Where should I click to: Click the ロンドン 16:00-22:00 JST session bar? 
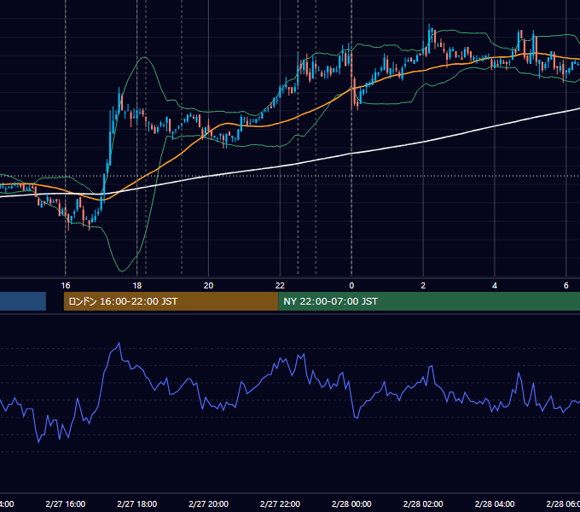pyautogui.click(x=171, y=301)
